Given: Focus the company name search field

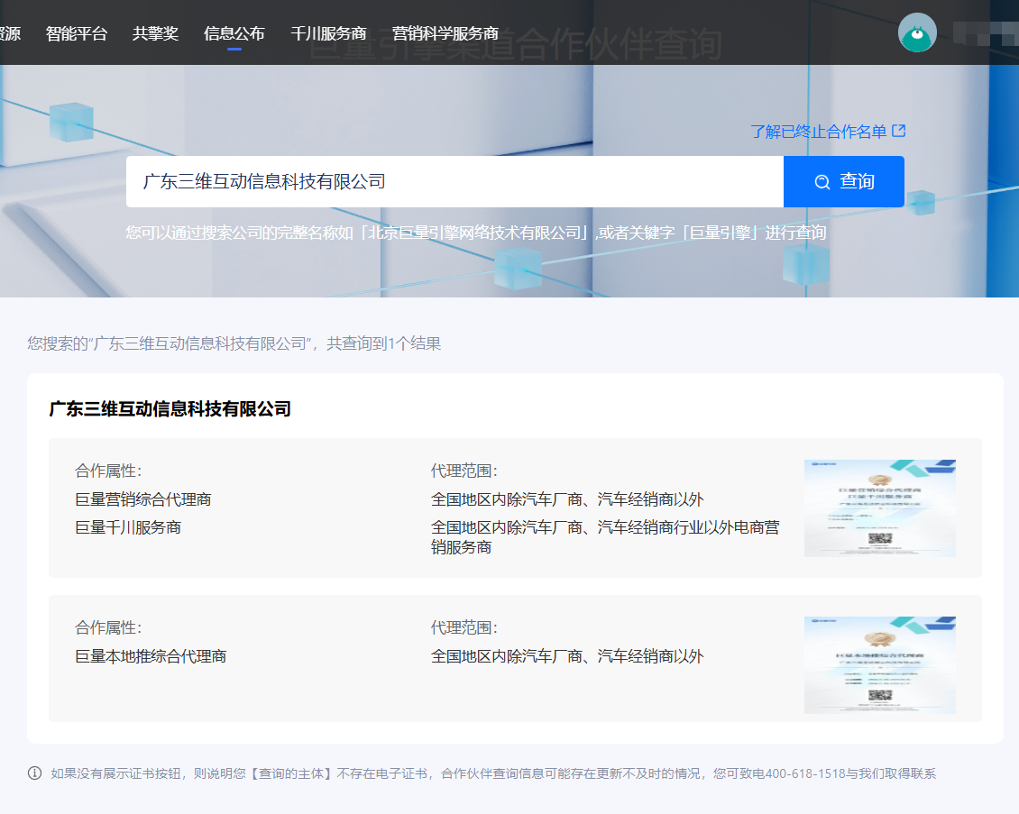Looking at the screenshot, I should coord(454,181).
